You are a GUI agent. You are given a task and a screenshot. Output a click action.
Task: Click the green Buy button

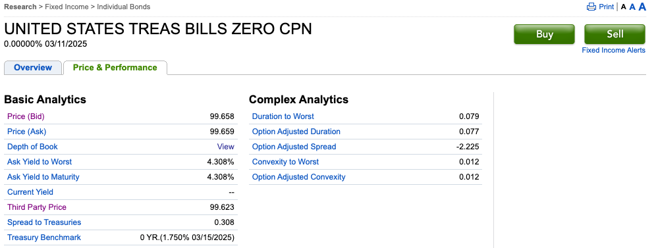tap(544, 34)
